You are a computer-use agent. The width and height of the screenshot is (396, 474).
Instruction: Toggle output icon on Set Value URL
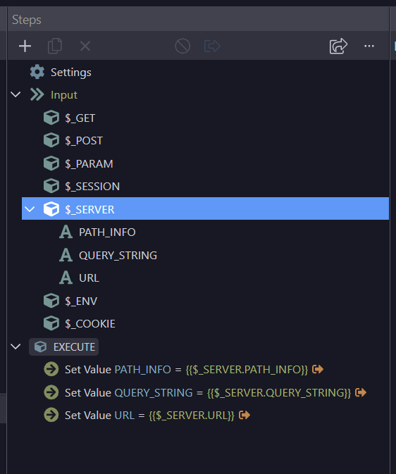[x=245, y=415]
